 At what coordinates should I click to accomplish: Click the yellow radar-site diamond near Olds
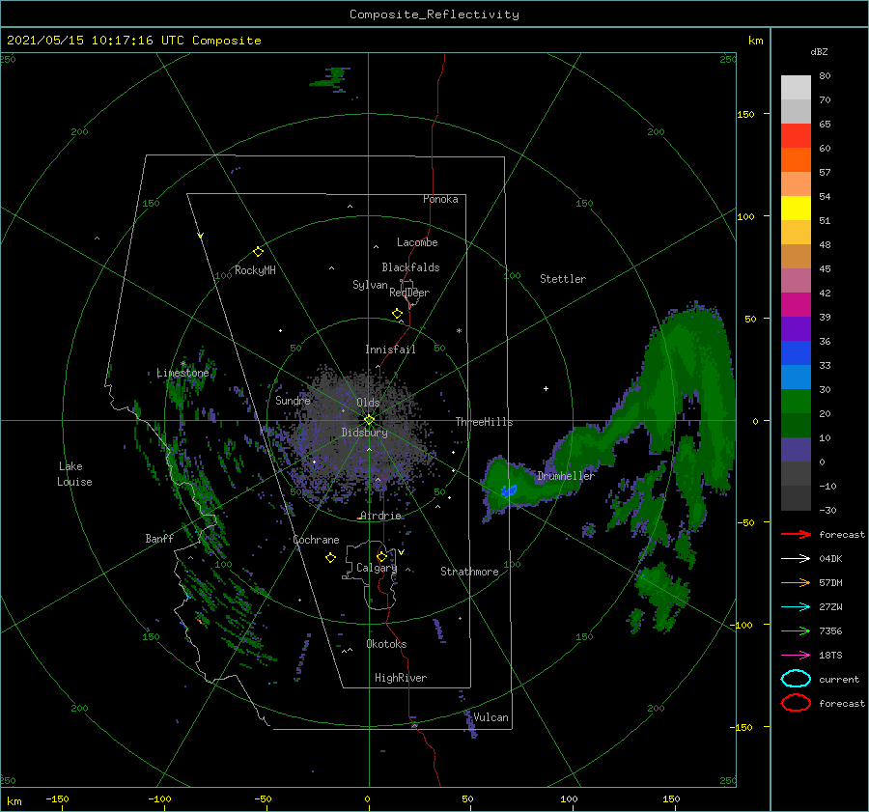click(369, 420)
